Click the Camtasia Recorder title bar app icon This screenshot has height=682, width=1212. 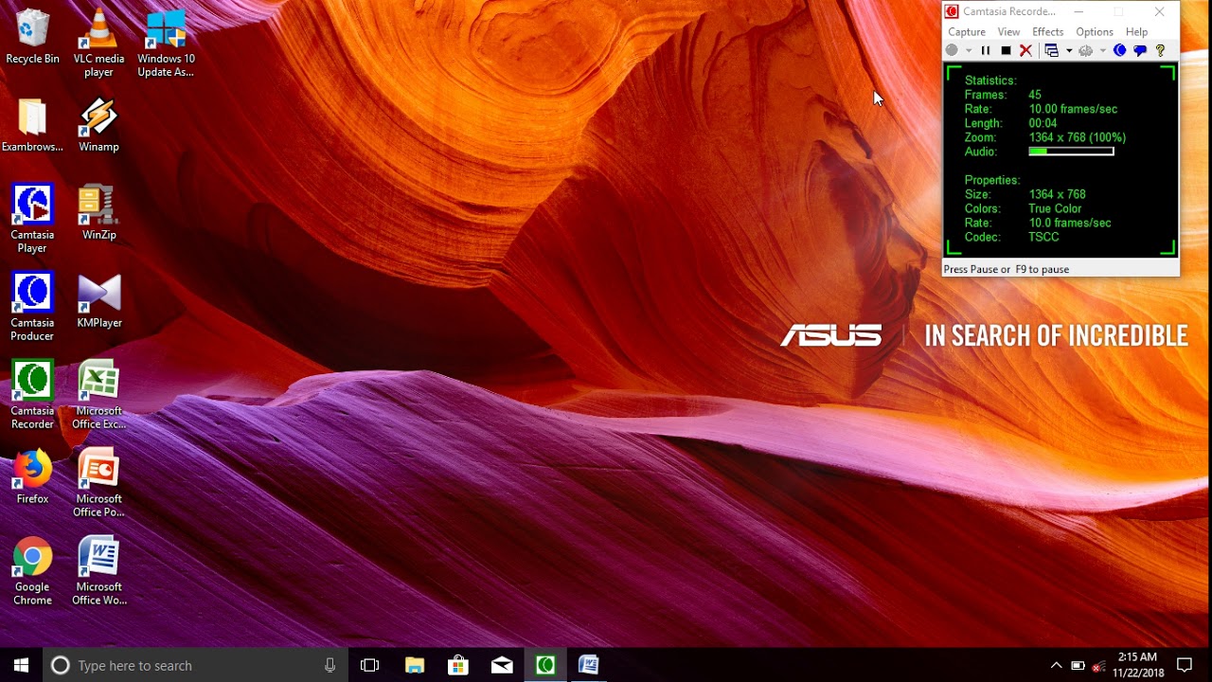[x=953, y=11]
